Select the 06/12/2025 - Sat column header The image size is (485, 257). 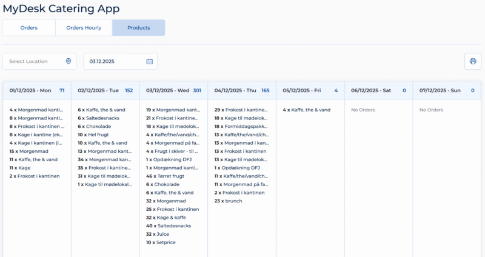[379, 90]
